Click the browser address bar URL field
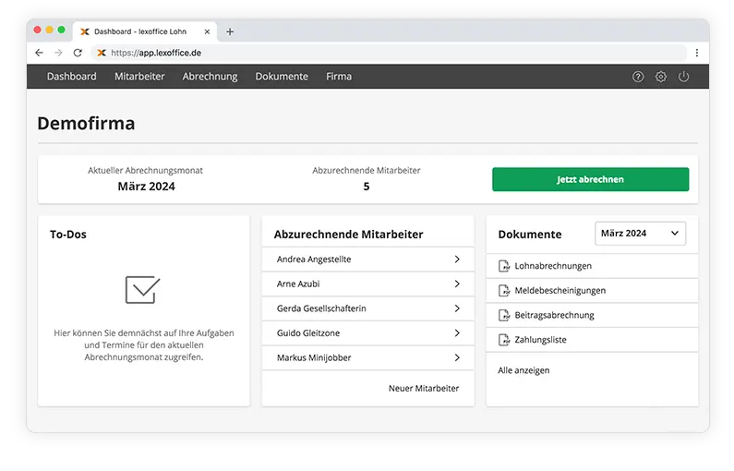 pos(369,53)
